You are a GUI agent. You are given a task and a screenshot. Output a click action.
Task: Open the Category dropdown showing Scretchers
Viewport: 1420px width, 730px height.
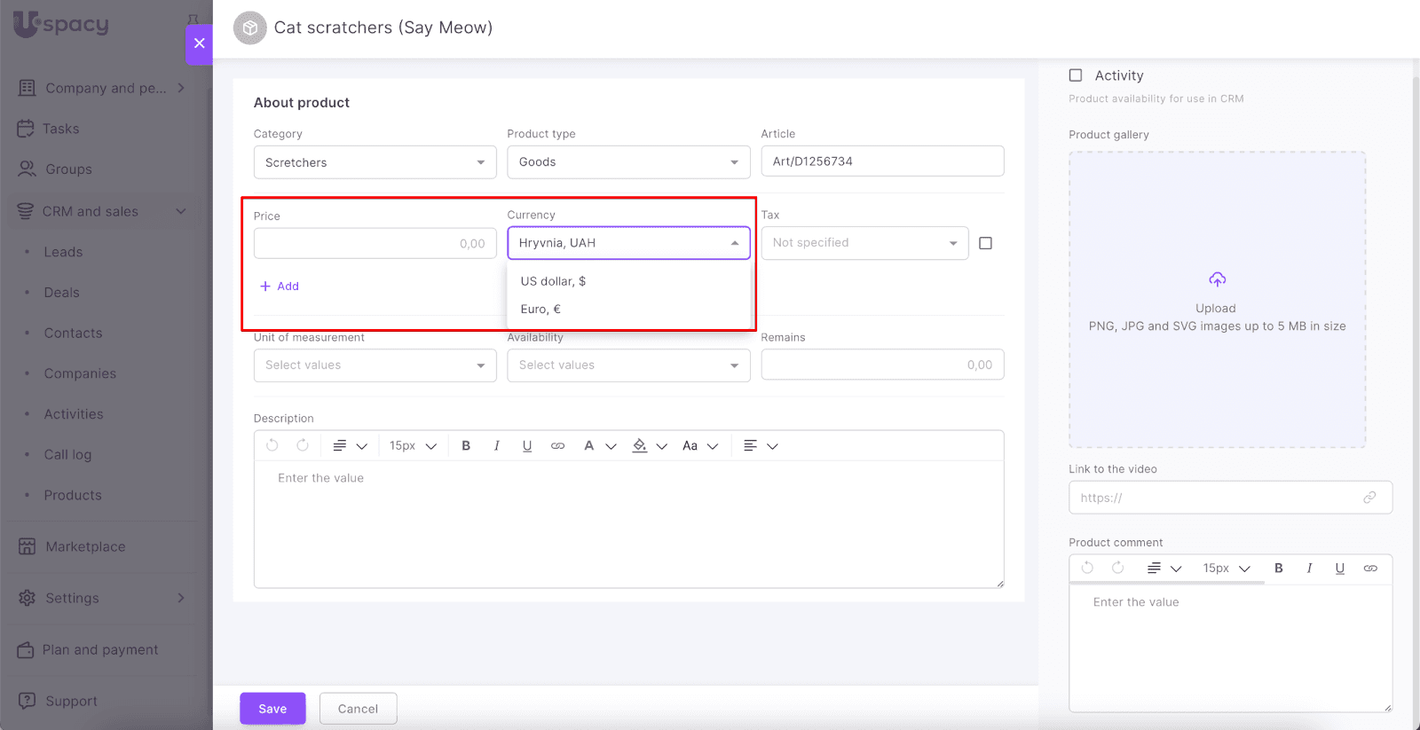click(375, 162)
